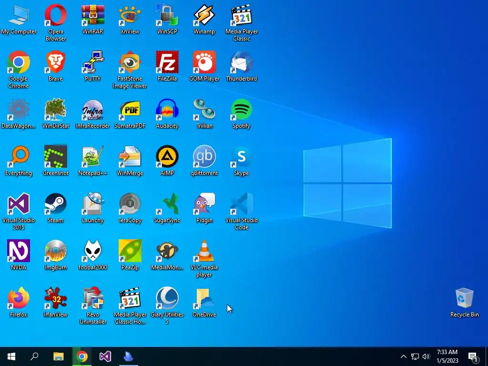Open the notification action center
The height and width of the screenshot is (366, 488).
473,356
